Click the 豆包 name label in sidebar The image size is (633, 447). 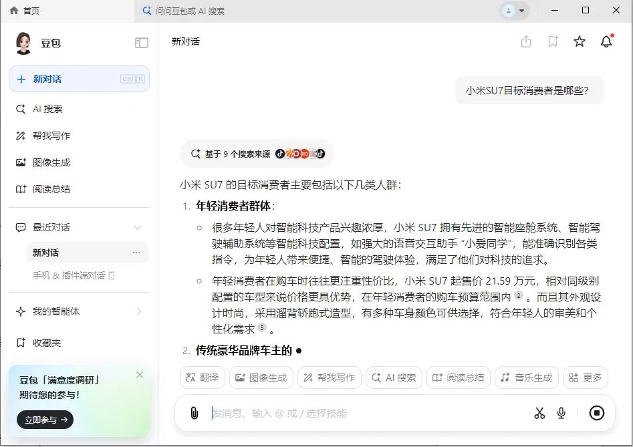click(50, 43)
